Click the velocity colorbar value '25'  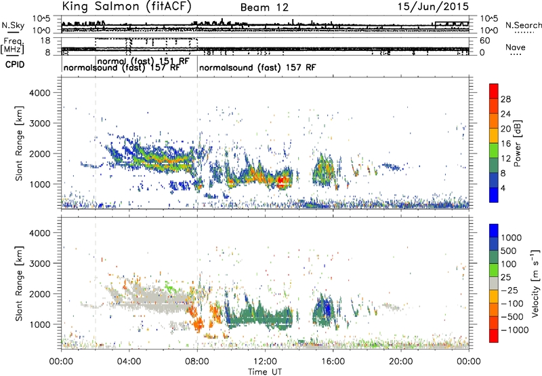pyautogui.click(x=505, y=278)
